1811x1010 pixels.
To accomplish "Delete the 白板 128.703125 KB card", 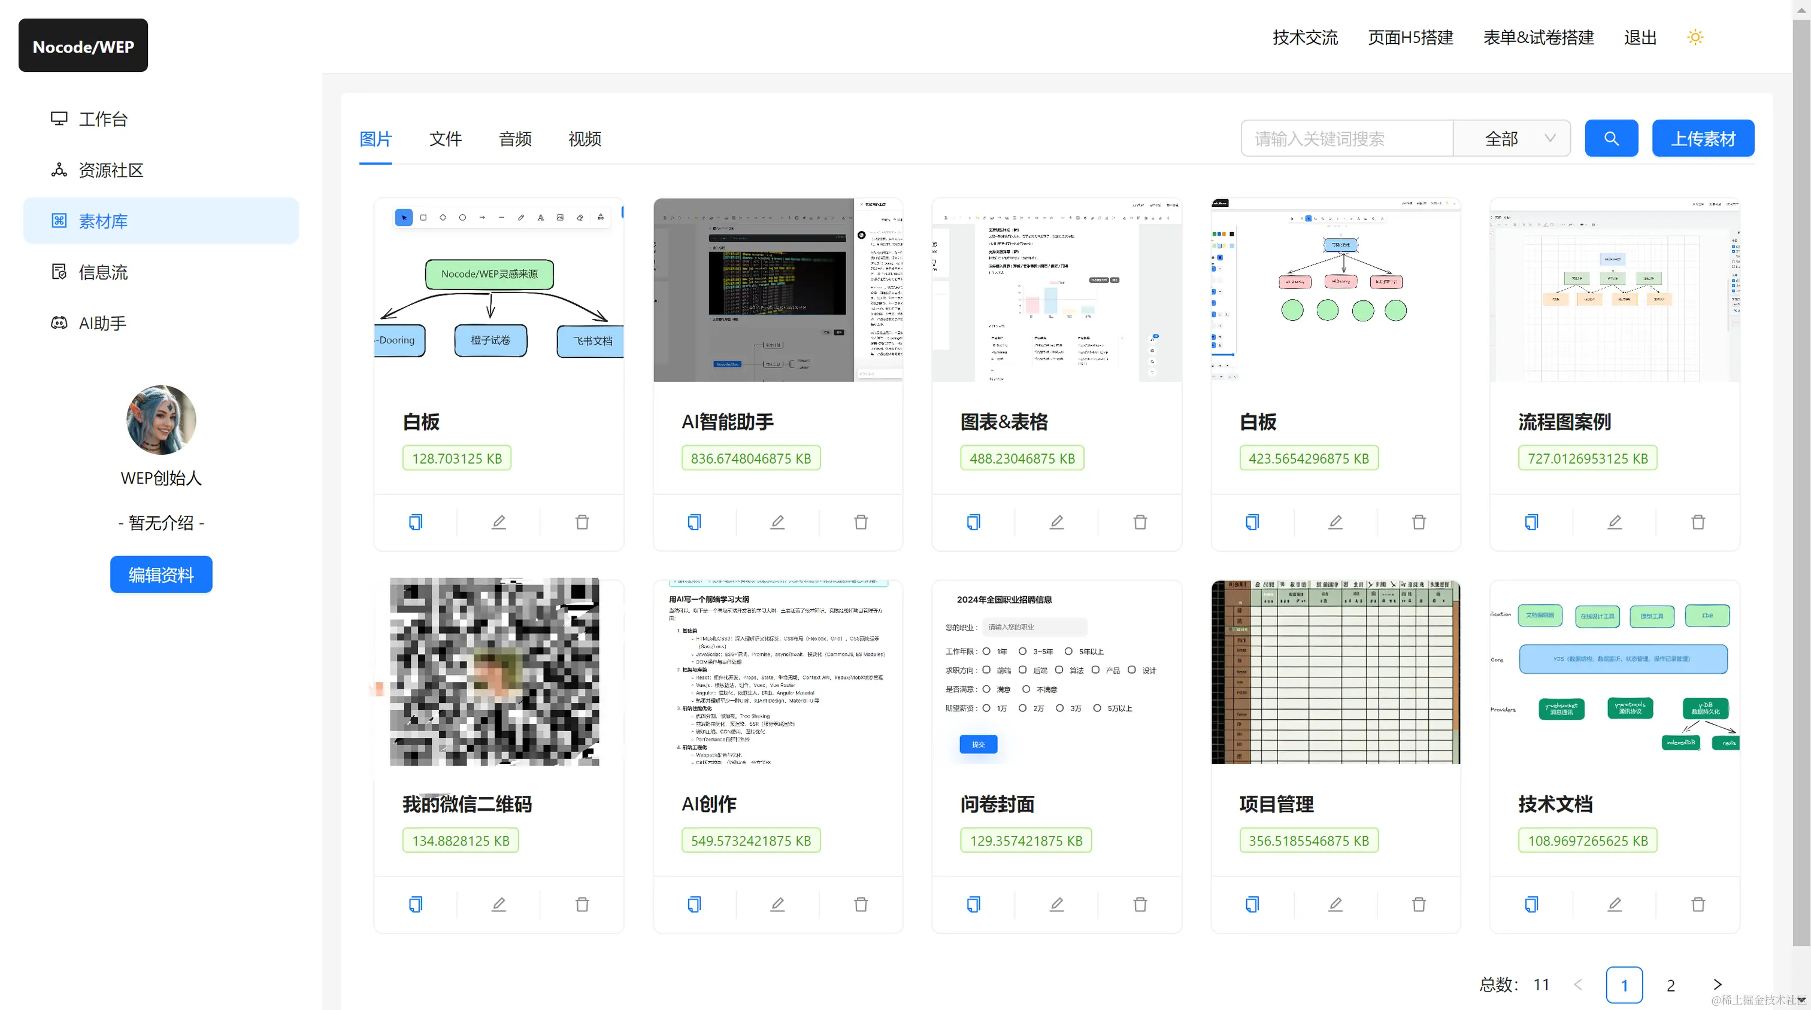I will point(582,522).
